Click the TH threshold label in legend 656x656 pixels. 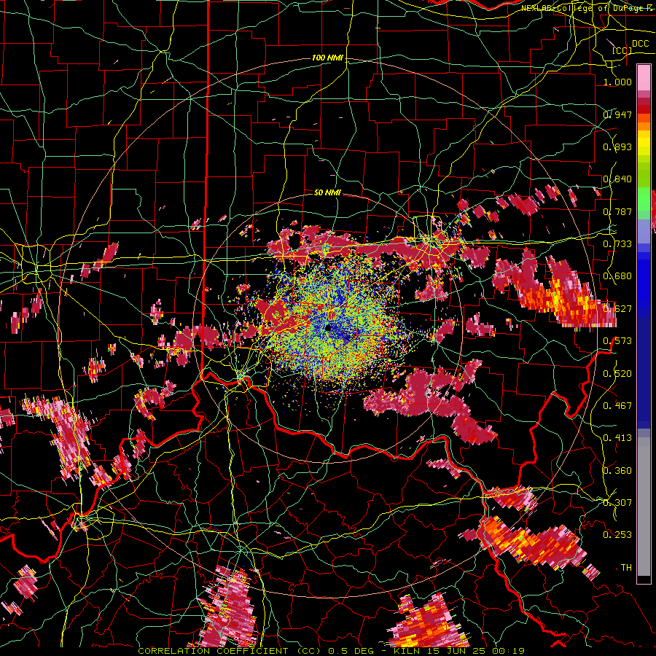point(626,567)
